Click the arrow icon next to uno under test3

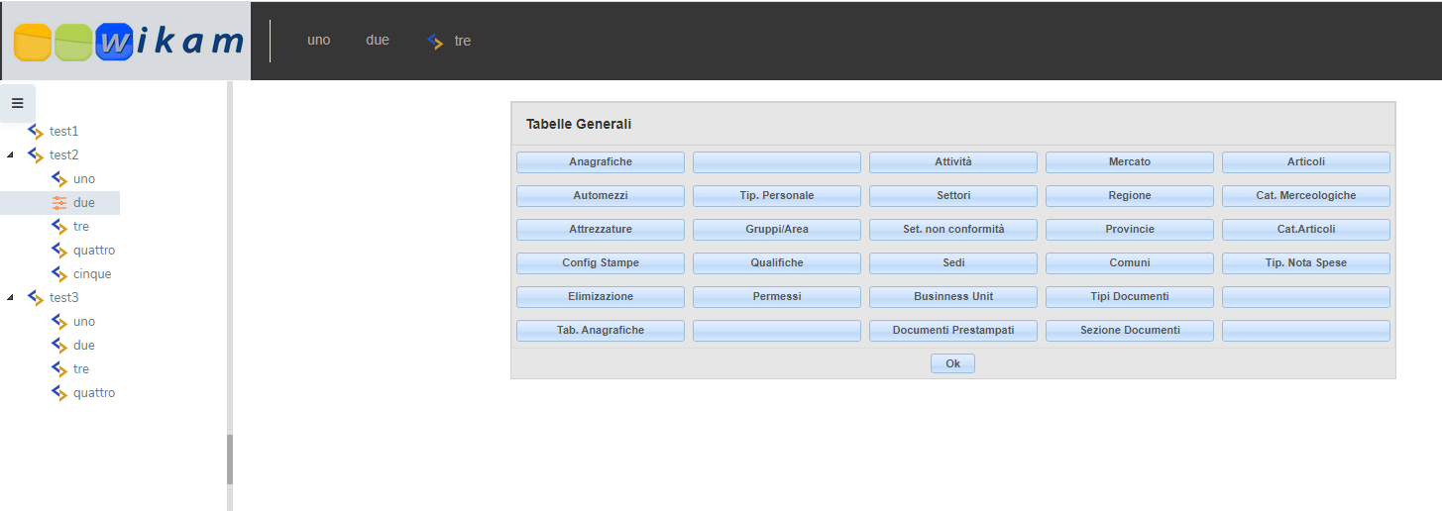(59, 321)
